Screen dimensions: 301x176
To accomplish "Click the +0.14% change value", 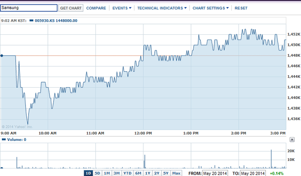I will point(277,174).
